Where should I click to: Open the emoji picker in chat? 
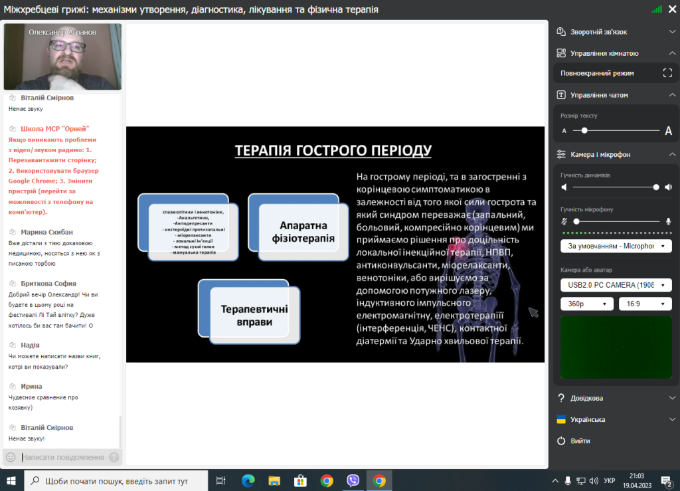[x=11, y=457]
